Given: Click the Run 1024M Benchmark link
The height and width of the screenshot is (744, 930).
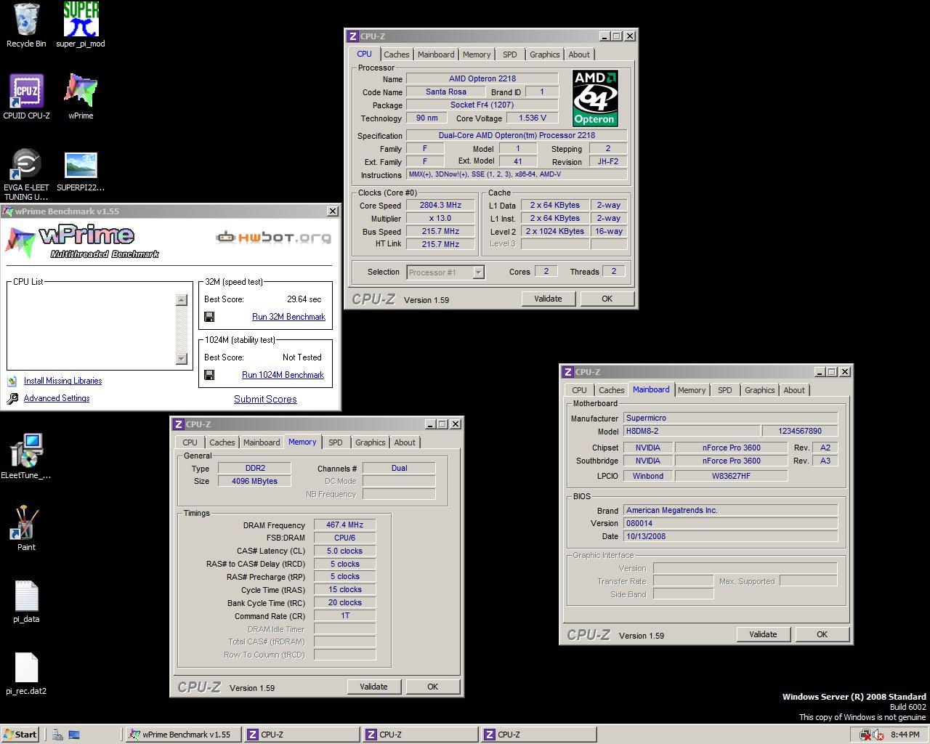Looking at the screenshot, I should [x=283, y=375].
